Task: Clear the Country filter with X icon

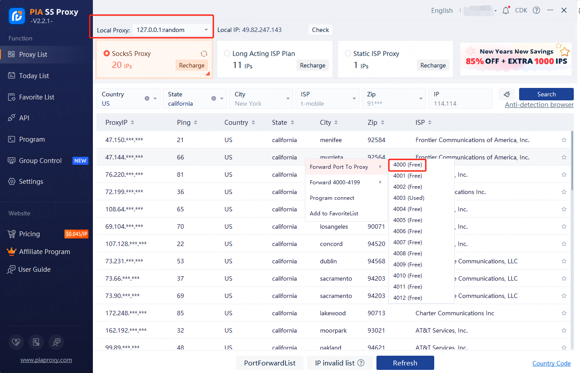Action: pos(147,99)
